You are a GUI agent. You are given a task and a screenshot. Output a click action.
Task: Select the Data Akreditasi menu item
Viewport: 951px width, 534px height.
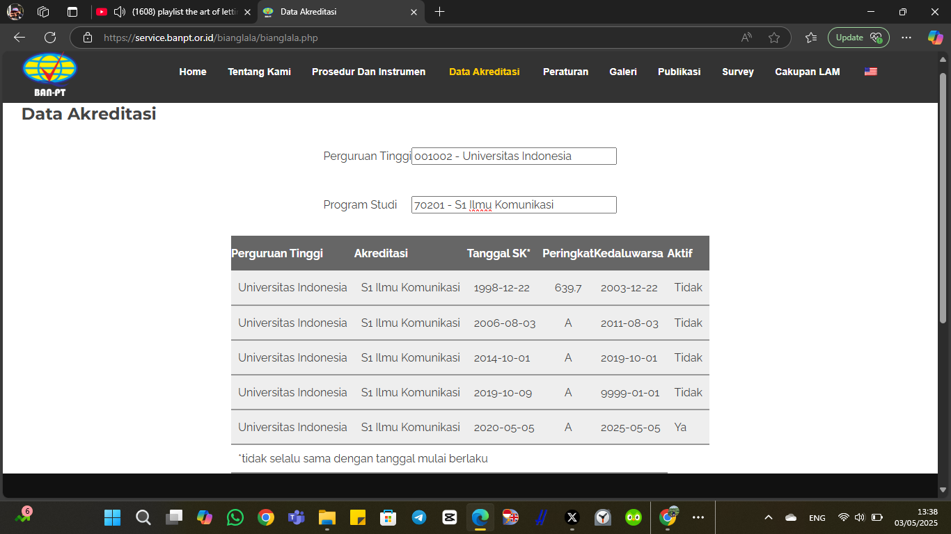coord(485,72)
